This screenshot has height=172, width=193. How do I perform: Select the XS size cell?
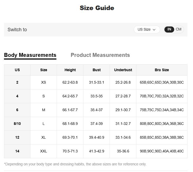(x=43, y=82)
